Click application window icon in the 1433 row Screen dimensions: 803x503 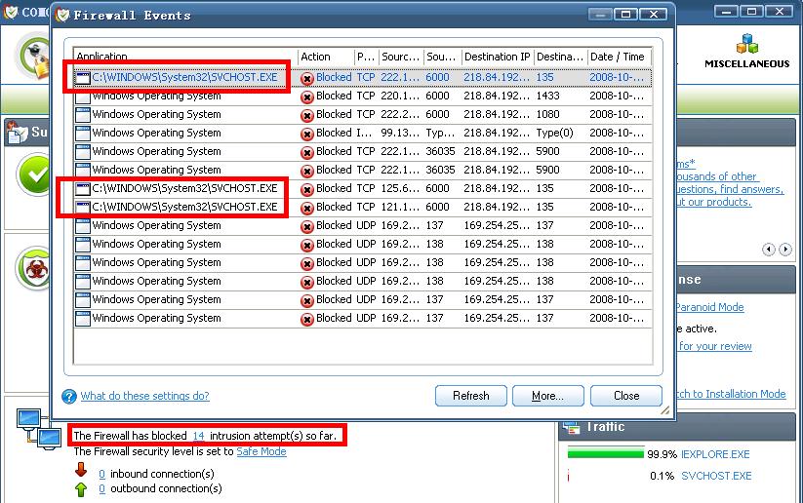(x=83, y=97)
